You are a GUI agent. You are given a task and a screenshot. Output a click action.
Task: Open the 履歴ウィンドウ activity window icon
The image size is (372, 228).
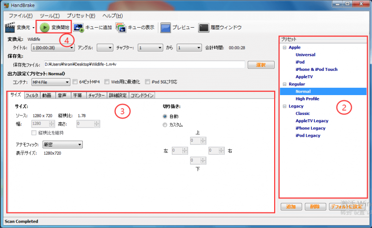coord(204,28)
